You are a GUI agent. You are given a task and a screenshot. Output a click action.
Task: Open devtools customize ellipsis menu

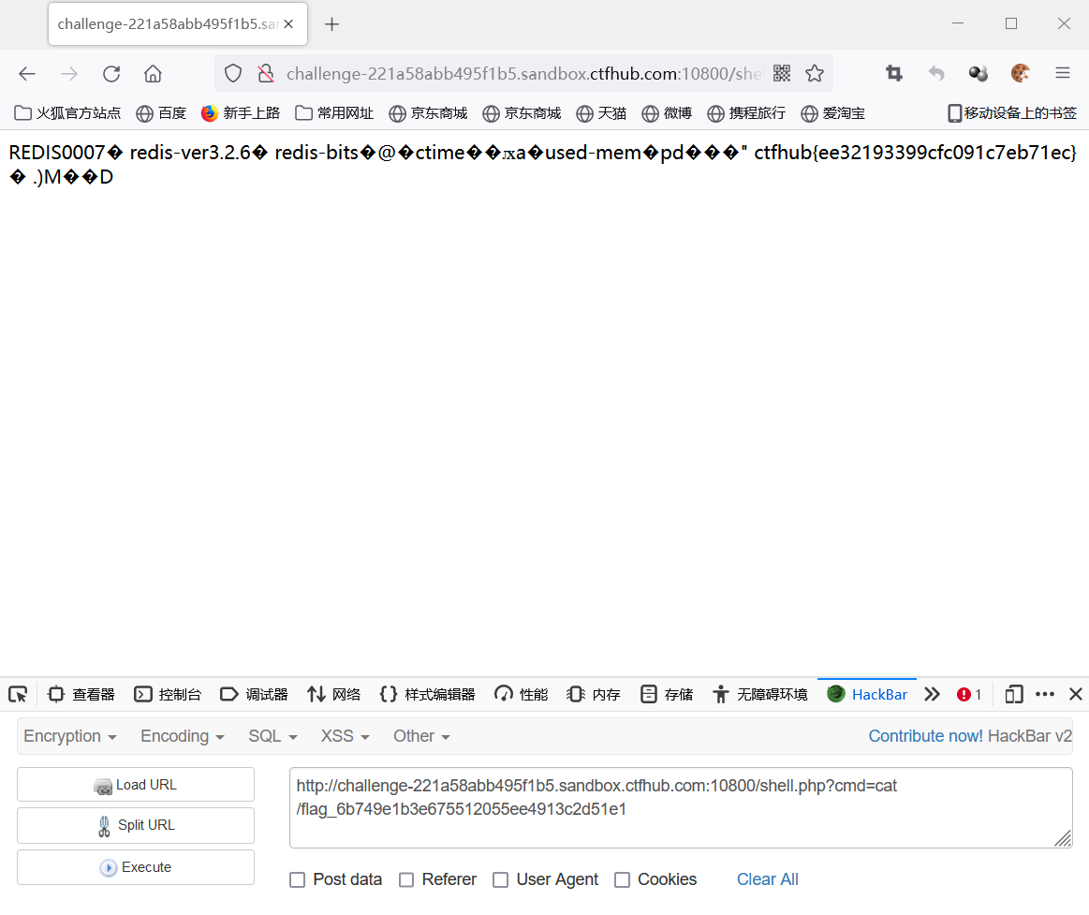(x=1045, y=694)
